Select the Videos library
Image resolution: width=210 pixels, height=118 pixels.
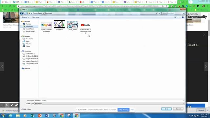(28, 46)
